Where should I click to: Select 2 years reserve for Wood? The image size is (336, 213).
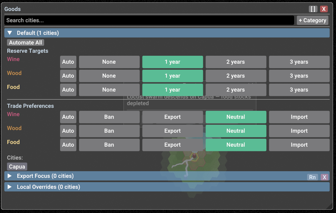pos(236,76)
